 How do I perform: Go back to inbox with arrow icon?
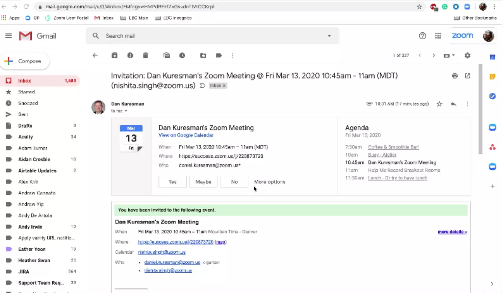pos(95,55)
